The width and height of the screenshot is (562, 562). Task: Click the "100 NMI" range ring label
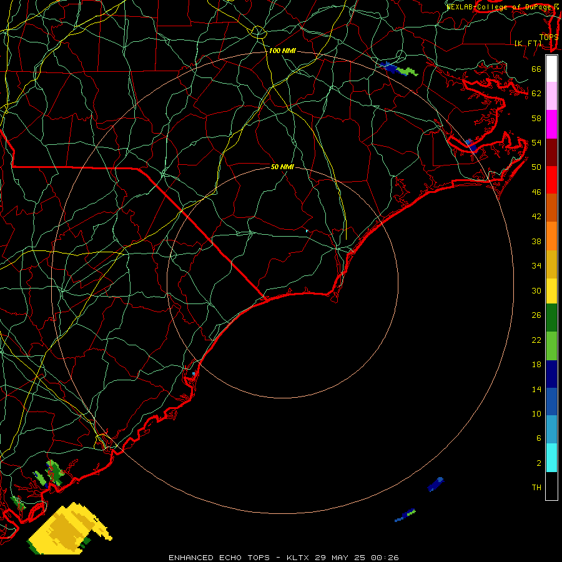pos(282,51)
